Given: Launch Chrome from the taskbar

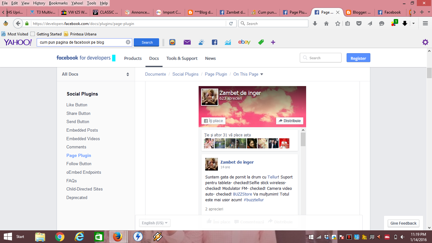Looking at the screenshot, I should coord(60,237).
